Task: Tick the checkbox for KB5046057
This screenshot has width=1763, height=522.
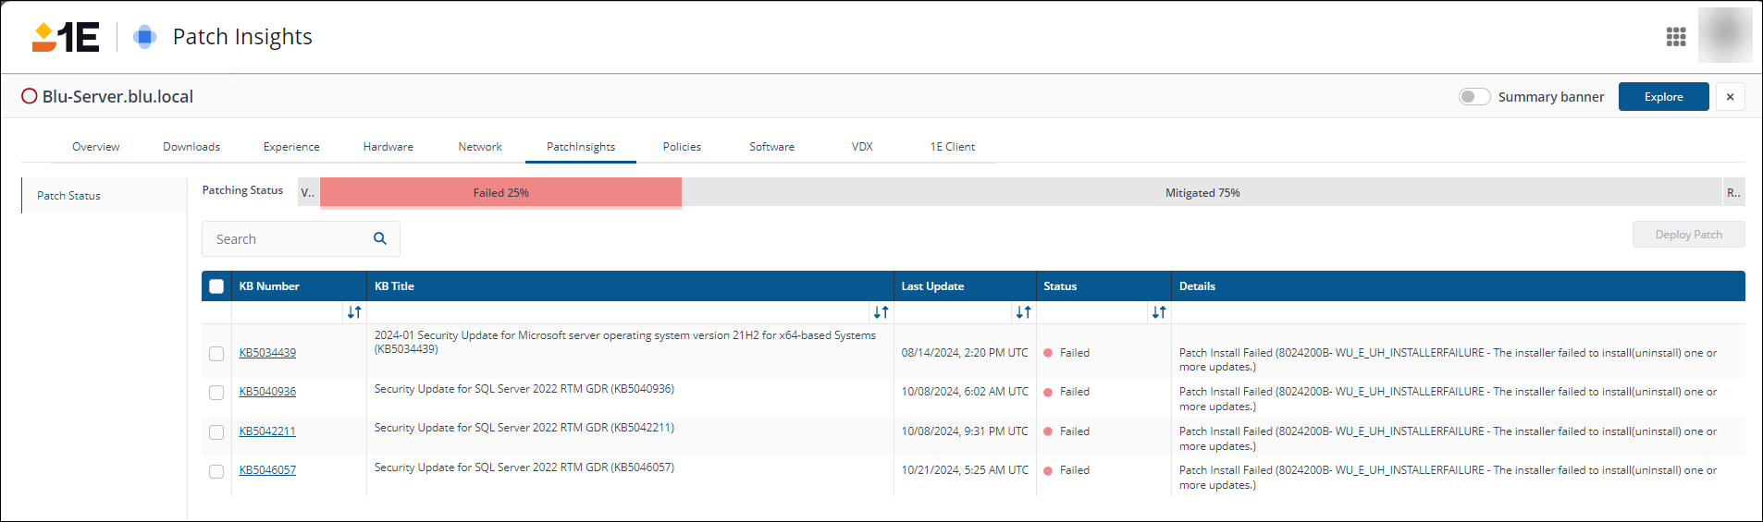Action: pos(216,471)
